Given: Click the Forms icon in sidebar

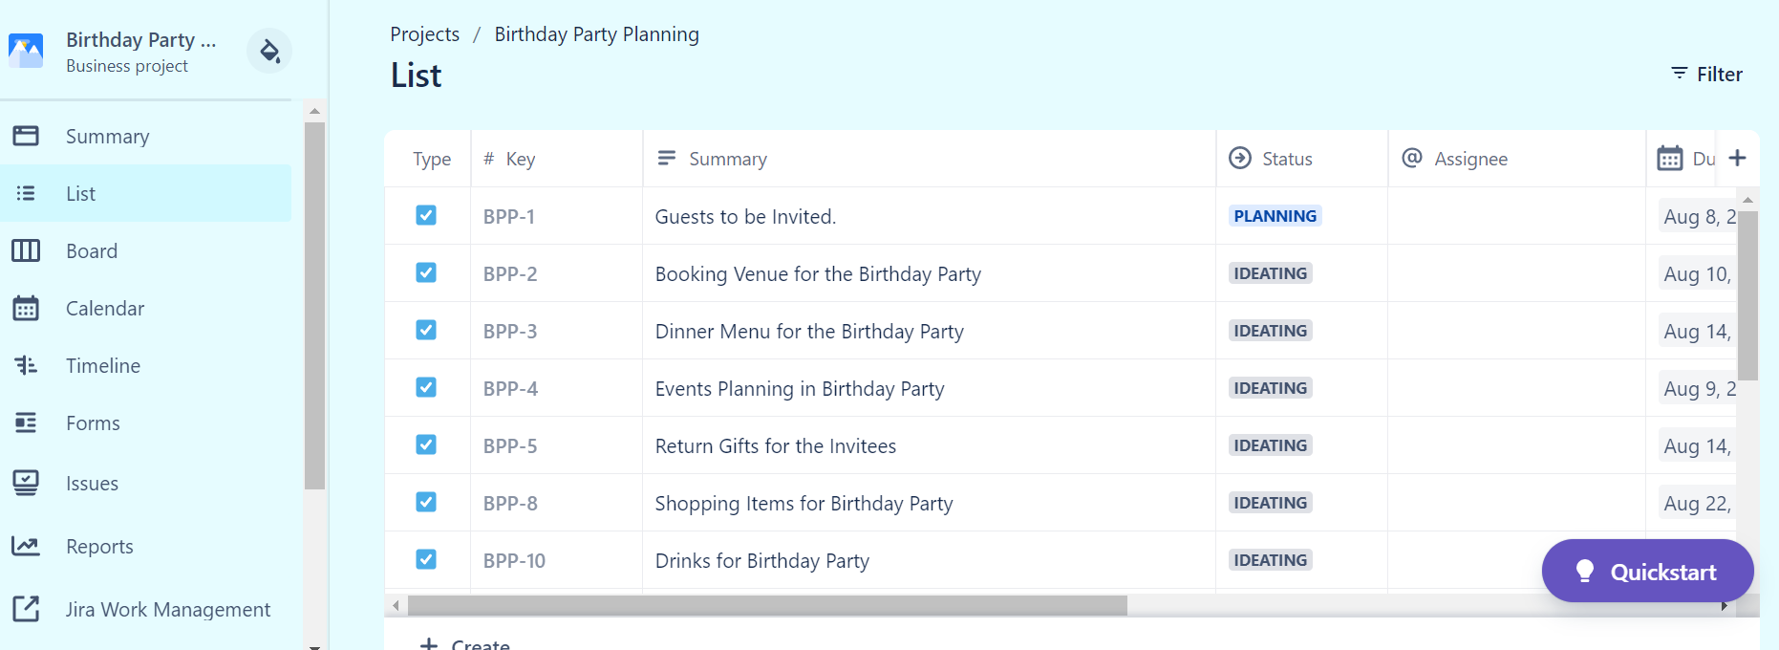Looking at the screenshot, I should 26,422.
